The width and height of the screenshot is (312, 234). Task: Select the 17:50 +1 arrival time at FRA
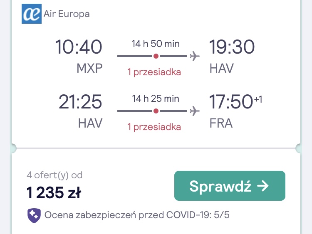[235, 101]
